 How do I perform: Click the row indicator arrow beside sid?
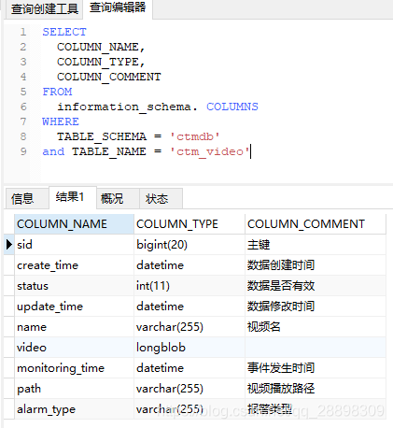tap(9, 245)
